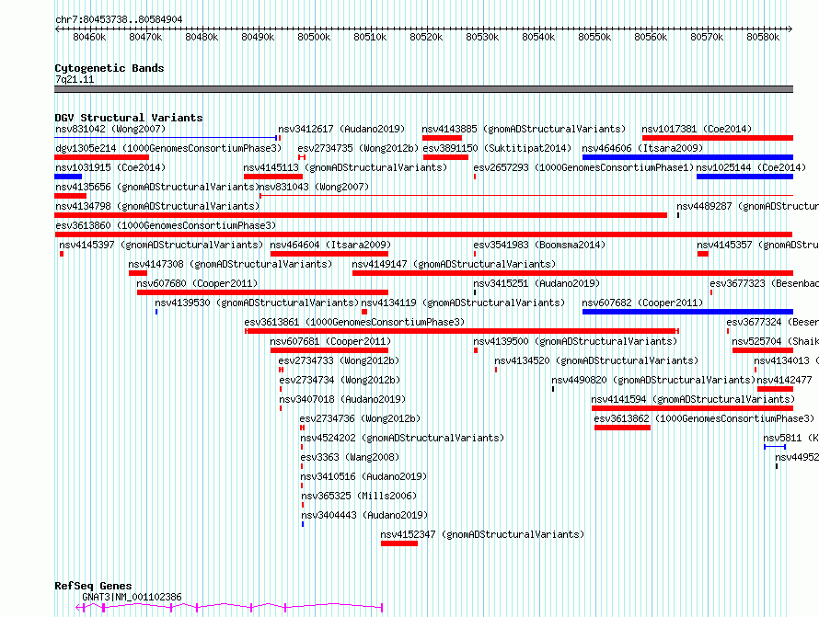
Task: Click esv2734735 (Wong2012b) label
Action: pos(358,148)
